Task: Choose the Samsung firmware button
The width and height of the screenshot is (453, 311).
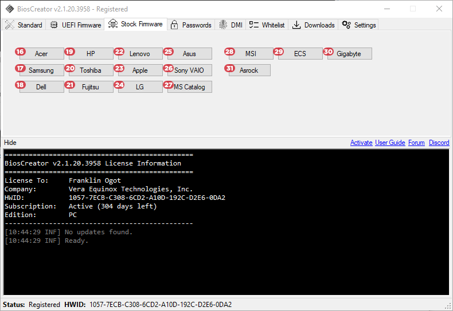Action: (42, 70)
